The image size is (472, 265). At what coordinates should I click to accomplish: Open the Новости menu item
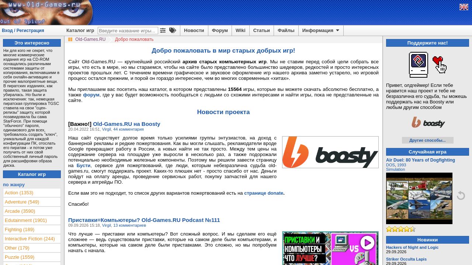coord(194,31)
